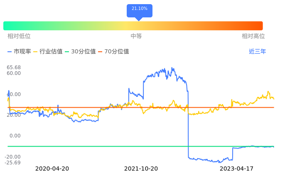Click the -20.00 y-axis label
285x183 pixels.
click(14, 157)
